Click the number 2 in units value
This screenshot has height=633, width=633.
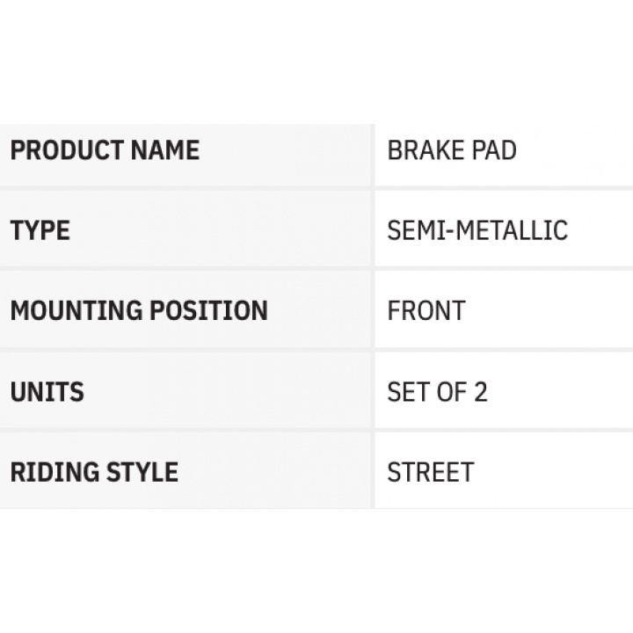pyautogui.click(x=480, y=391)
